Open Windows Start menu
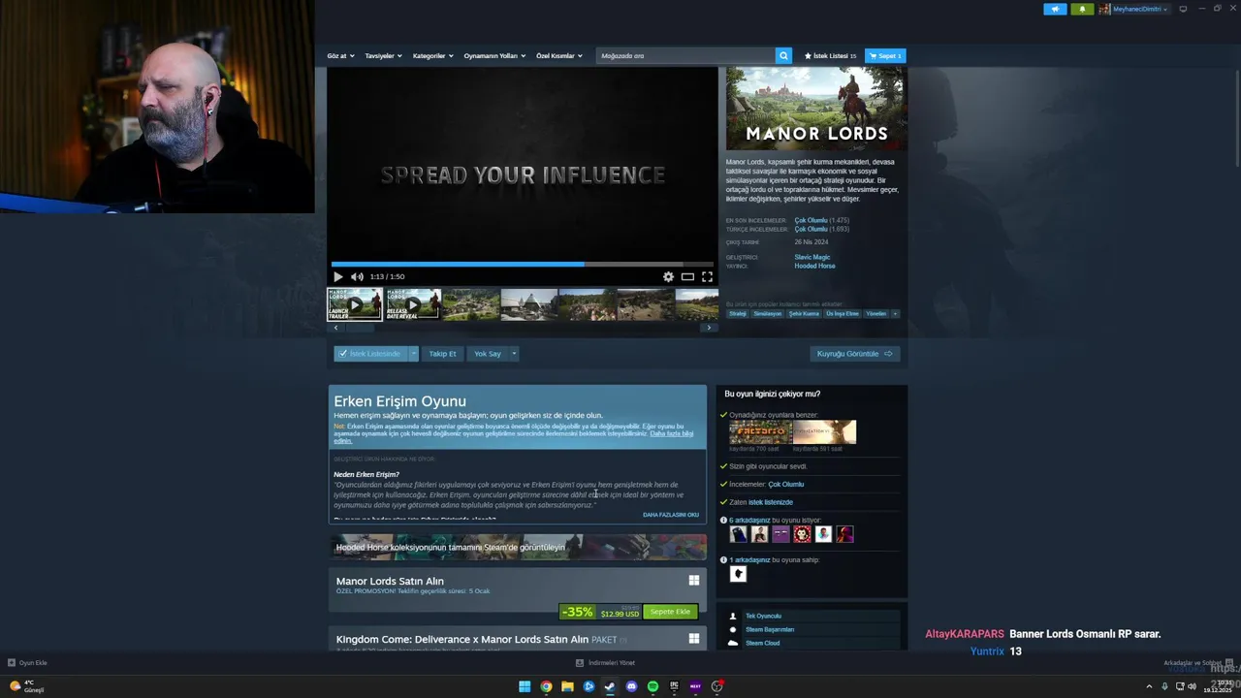The width and height of the screenshot is (1241, 698). pos(525,686)
